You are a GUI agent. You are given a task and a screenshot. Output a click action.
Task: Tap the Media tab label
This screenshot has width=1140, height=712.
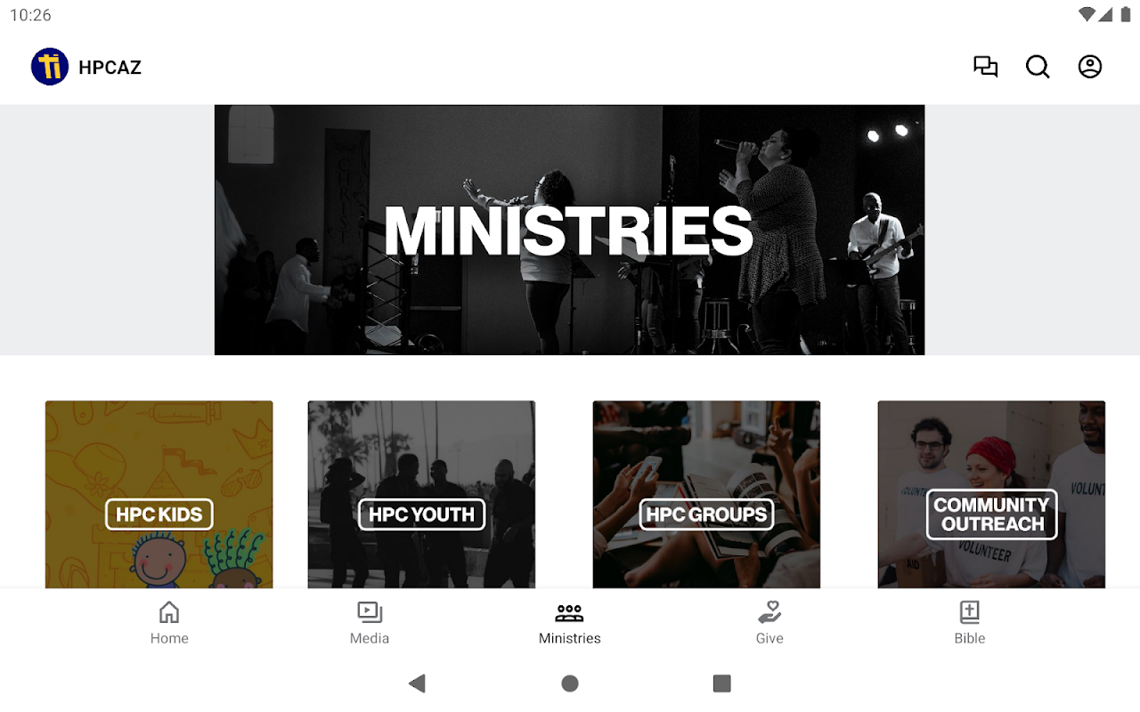pyautogui.click(x=370, y=638)
